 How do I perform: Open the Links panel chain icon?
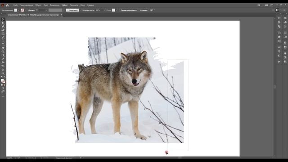[x=279, y=41]
